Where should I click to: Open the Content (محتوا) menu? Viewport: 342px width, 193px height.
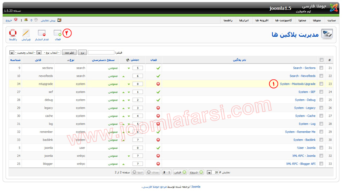[x=302, y=20]
